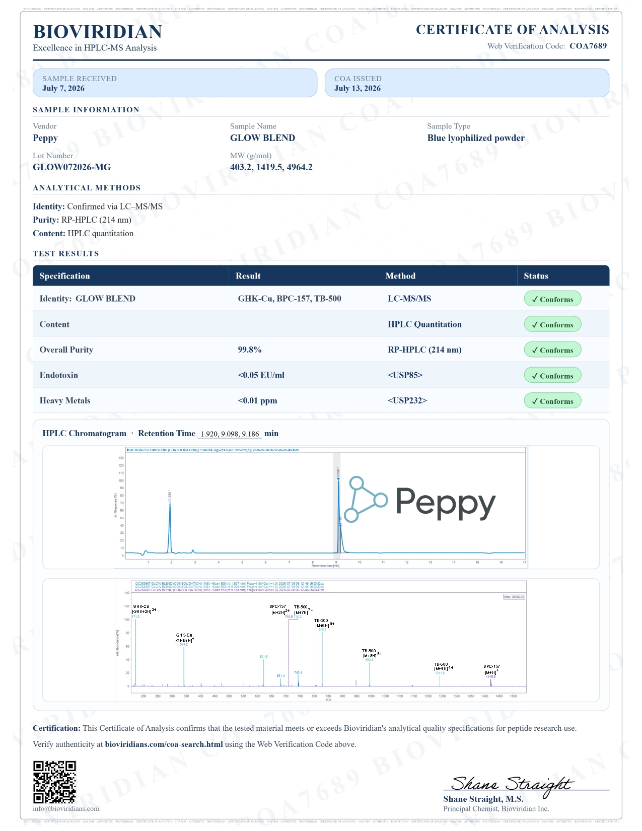Screen dimensions: 642x831
Task: Click the BPC-157 [M+2H] peak label
Action: point(279,610)
